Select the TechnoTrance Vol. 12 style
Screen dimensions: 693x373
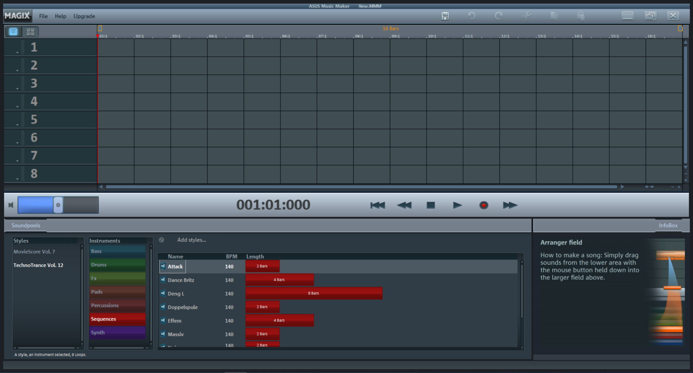38,265
